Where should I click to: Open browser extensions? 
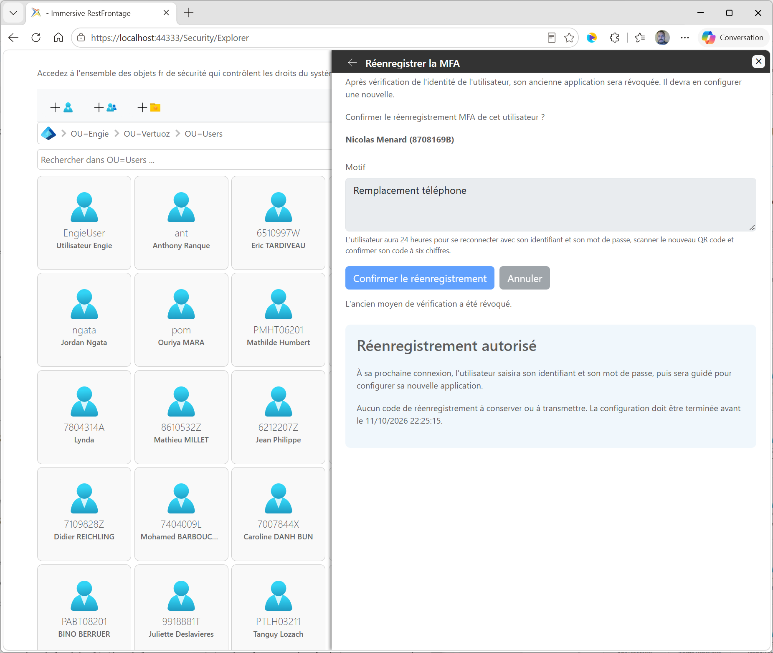[x=614, y=38]
